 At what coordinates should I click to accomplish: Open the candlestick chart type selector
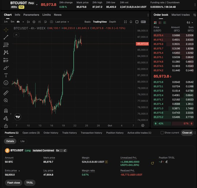[x=28, y=22]
